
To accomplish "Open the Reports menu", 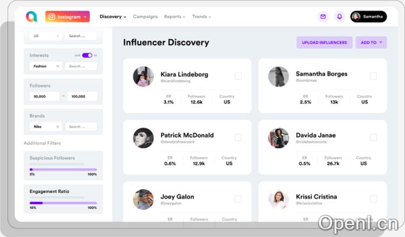I will coord(174,17).
